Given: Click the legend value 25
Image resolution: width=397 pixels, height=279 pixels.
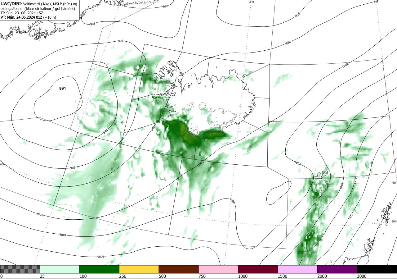Looking at the screenshot, I should coord(42,276).
